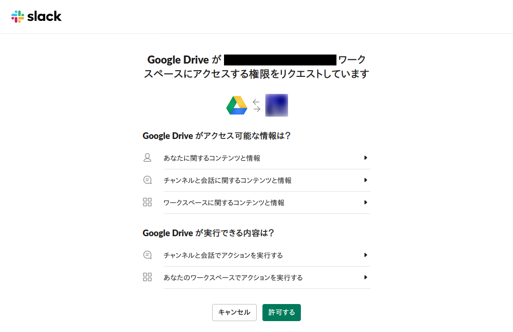This screenshot has width=513, height=332.
Task: Click the chat bubble icon beside チャンネルと会話に関するコンテンツと情報
Action: tap(148, 180)
